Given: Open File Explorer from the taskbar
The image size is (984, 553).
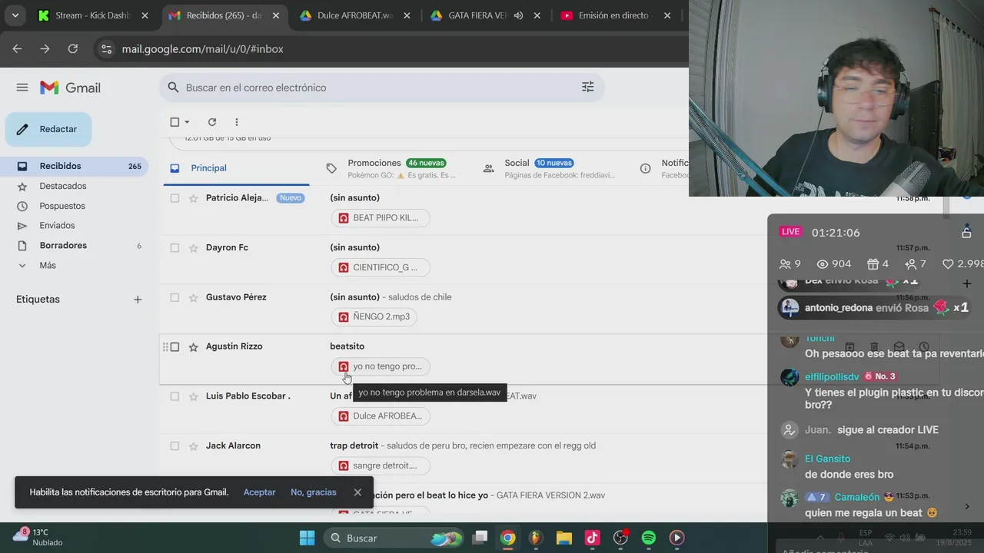Looking at the screenshot, I should click(564, 538).
